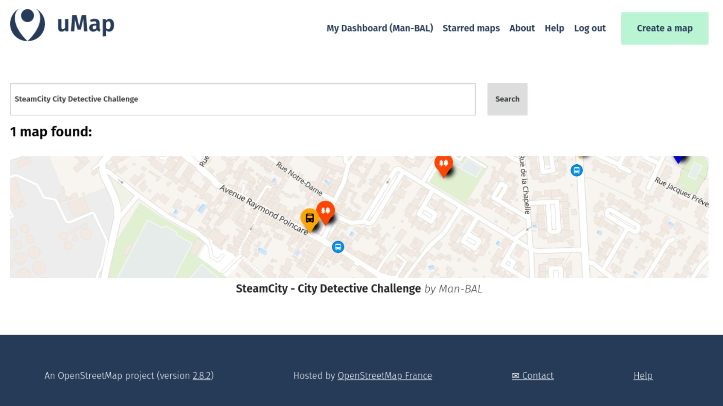Click the blue bus stop icon near Rue de la Chapelle
Image resolution: width=723 pixels, height=406 pixels.
[577, 170]
